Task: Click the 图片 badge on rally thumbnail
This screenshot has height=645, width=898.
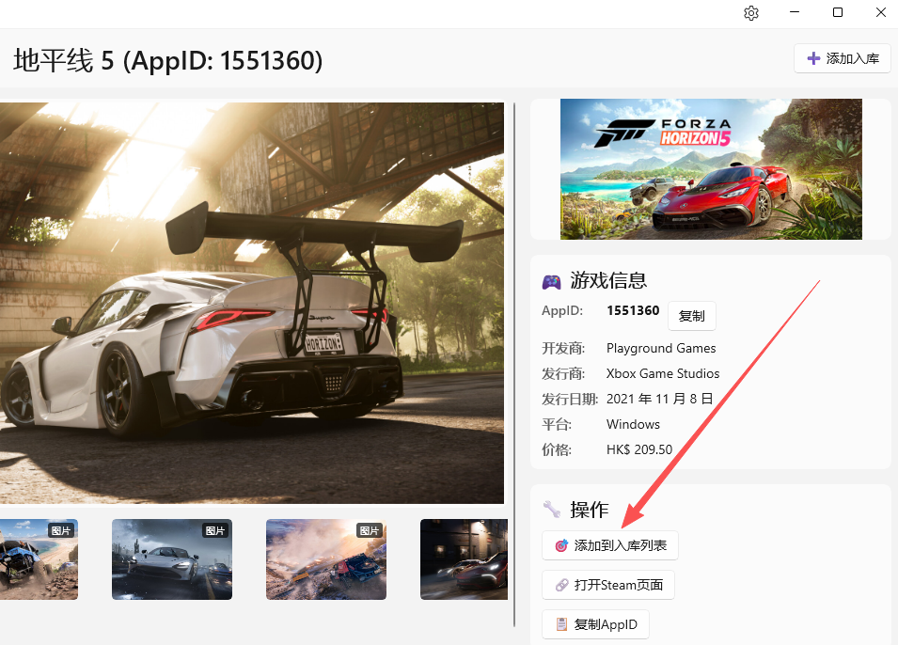Action: pyautogui.click(x=370, y=530)
